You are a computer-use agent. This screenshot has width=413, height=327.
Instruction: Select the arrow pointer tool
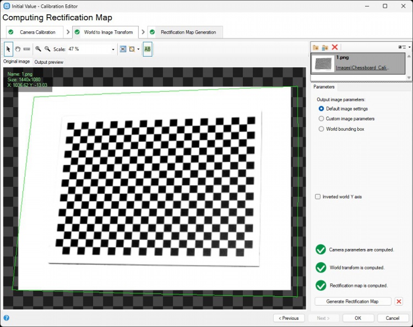click(9, 49)
